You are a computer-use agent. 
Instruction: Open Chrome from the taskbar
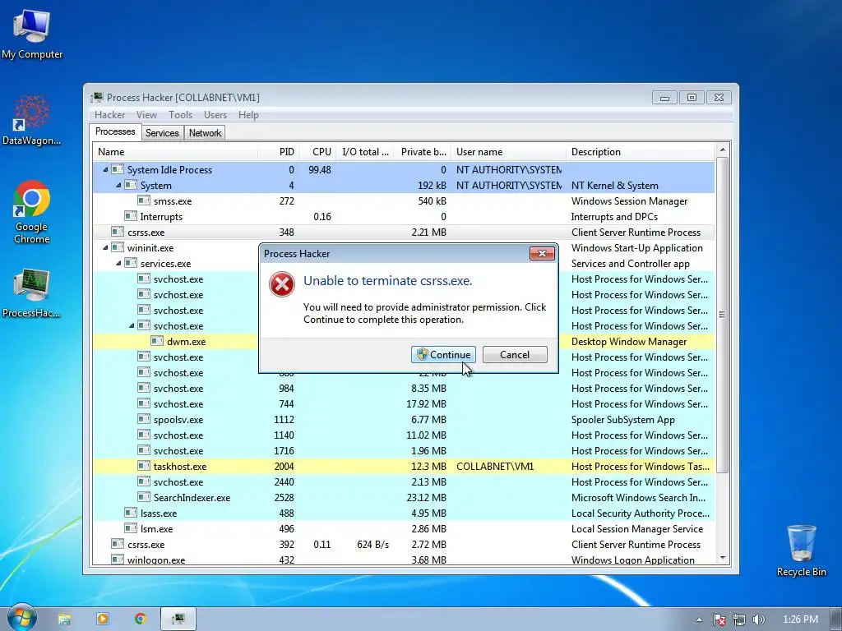[140, 619]
